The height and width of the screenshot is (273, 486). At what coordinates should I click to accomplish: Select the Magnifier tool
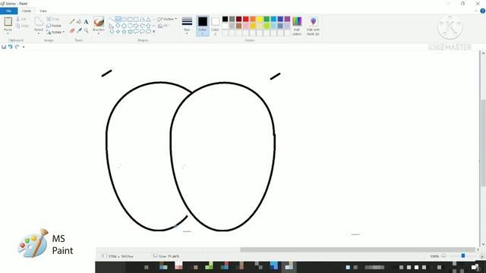pos(86,30)
